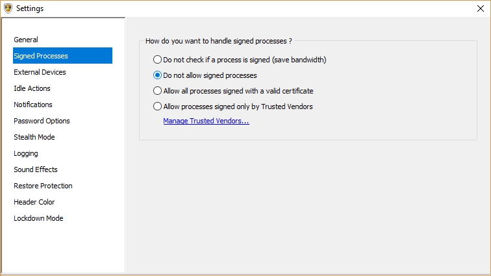Open the General settings section
The width and height of the screenshot is (491, 276).
pyautogui.click(x=26, y=40)
